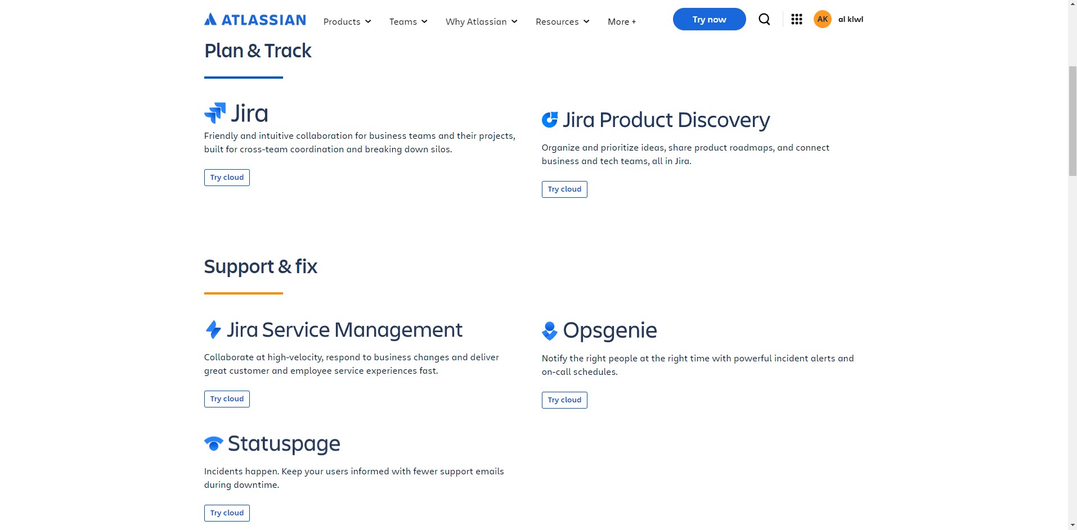Image resolution: width=1077 pixels, height=530 pixels.
Task: Expand the Resources dropdown menu
Action: click(x=563, y=21)
